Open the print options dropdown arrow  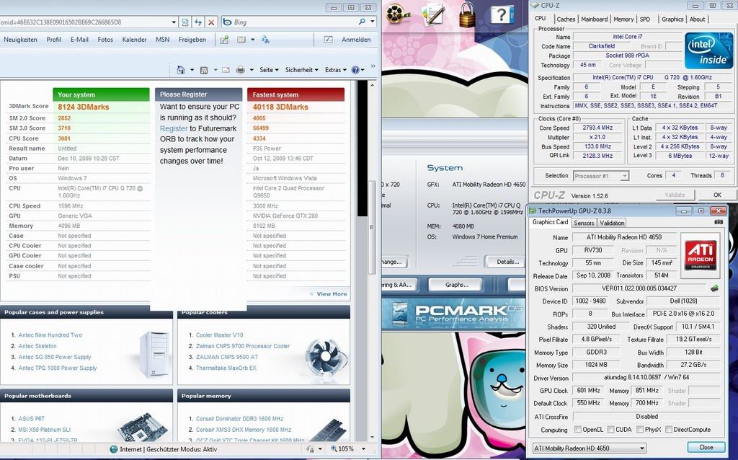coord(252,70)
